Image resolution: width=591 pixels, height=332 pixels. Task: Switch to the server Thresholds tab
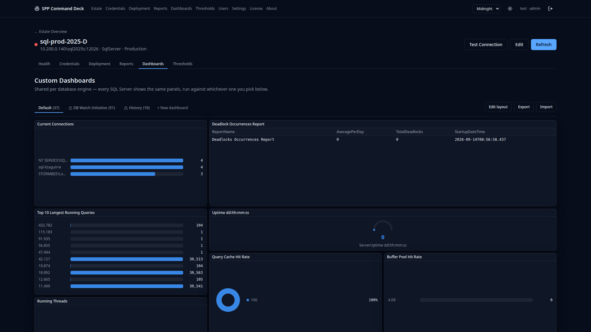click(183, 64)
